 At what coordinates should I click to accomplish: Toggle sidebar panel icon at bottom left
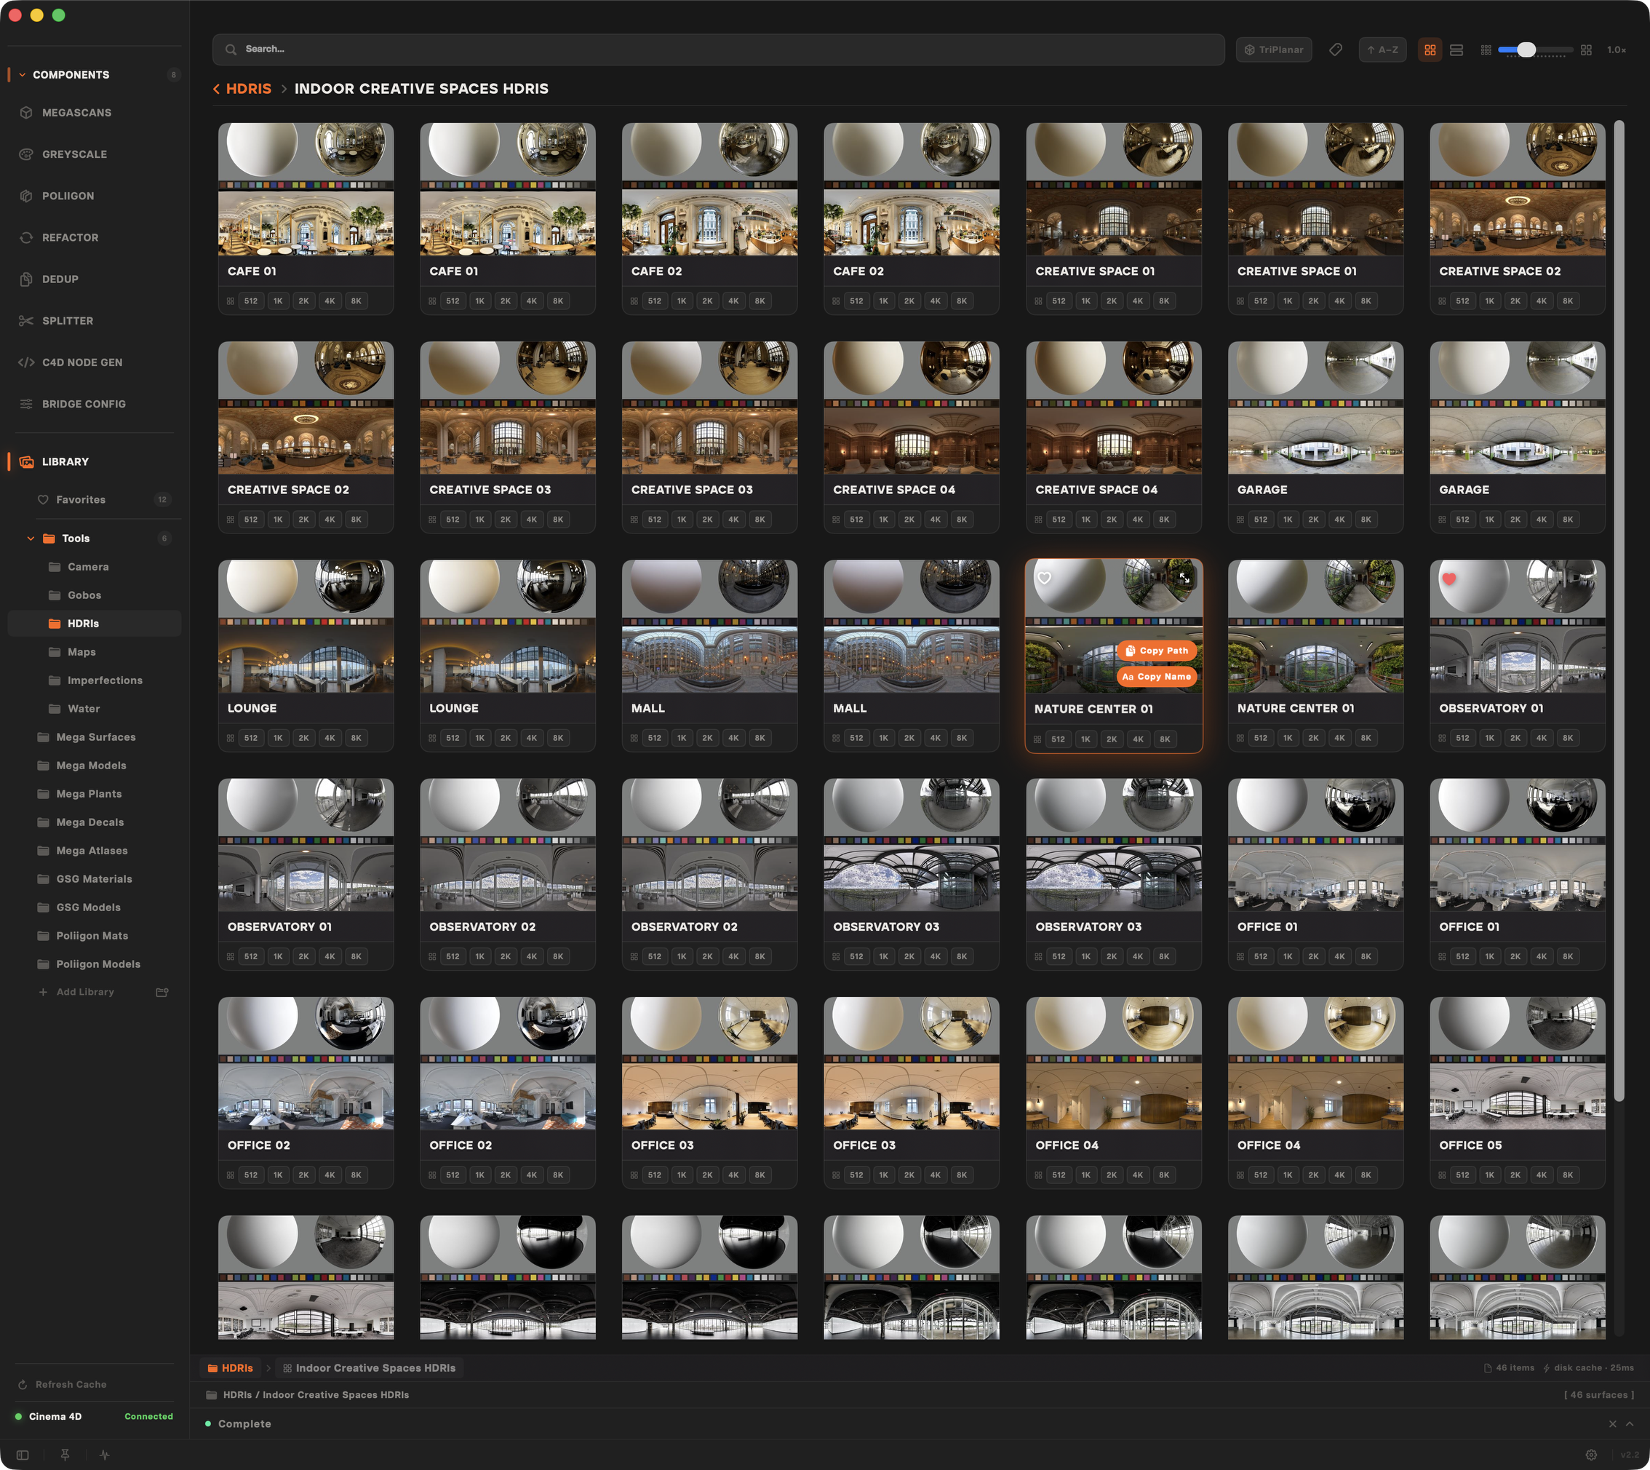click(x=23, y=1455)
